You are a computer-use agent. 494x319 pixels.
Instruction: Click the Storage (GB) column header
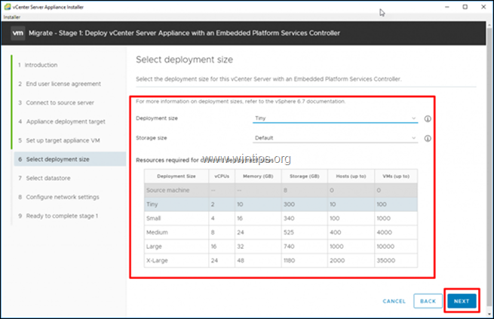pos(305,176)
